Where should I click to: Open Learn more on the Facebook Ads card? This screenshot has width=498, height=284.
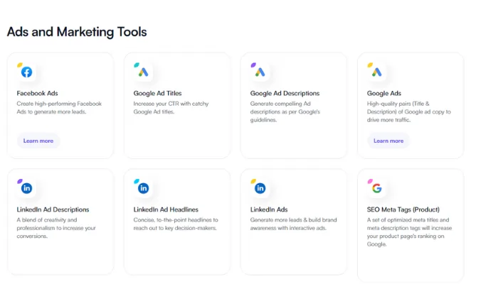click(38, 141)
